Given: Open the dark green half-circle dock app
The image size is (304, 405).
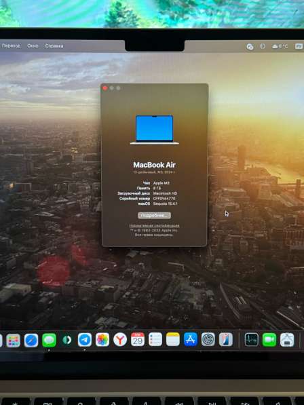Looking at the screenshot, I should pos(67,340).
